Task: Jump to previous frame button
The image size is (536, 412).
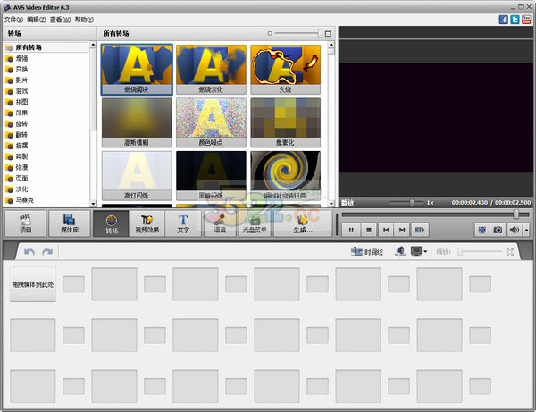Action: 386,230
